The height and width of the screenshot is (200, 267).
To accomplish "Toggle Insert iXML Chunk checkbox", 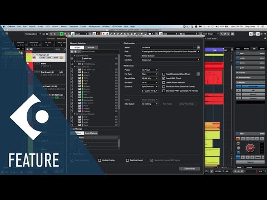I will (164, 78).
